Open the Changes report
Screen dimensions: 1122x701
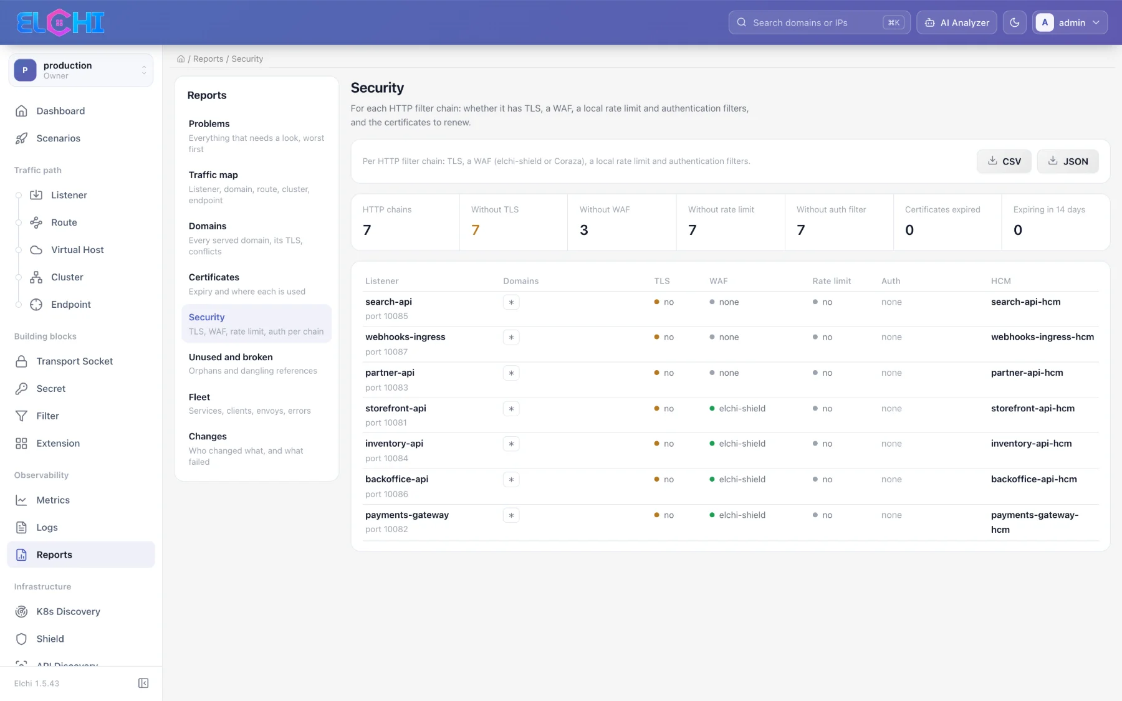click(256, 449)
